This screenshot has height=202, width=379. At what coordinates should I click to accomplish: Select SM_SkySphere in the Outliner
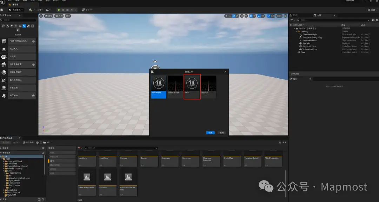309,46
